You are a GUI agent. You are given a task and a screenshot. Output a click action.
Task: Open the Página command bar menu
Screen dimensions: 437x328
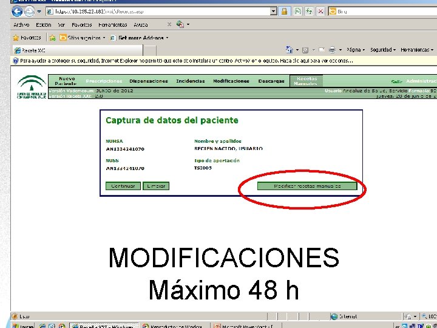(x=356, y=50)
